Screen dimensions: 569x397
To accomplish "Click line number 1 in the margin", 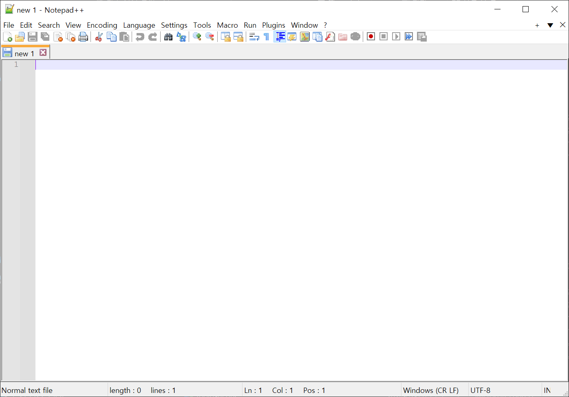I will pyautogui.click(x=16, y=64).
